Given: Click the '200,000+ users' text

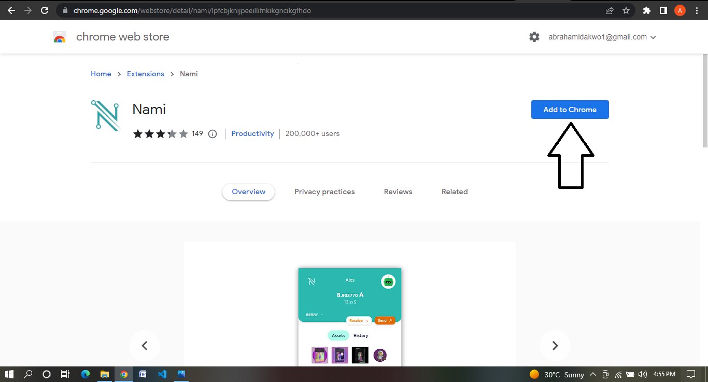Looking at the screenshot, I should (x=313, y=133).
